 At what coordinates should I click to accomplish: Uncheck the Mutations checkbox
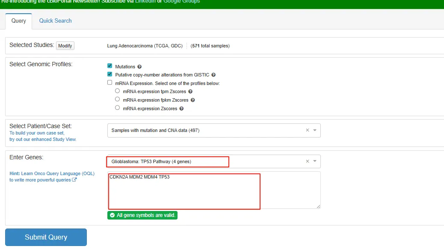(x=110, y=66)
